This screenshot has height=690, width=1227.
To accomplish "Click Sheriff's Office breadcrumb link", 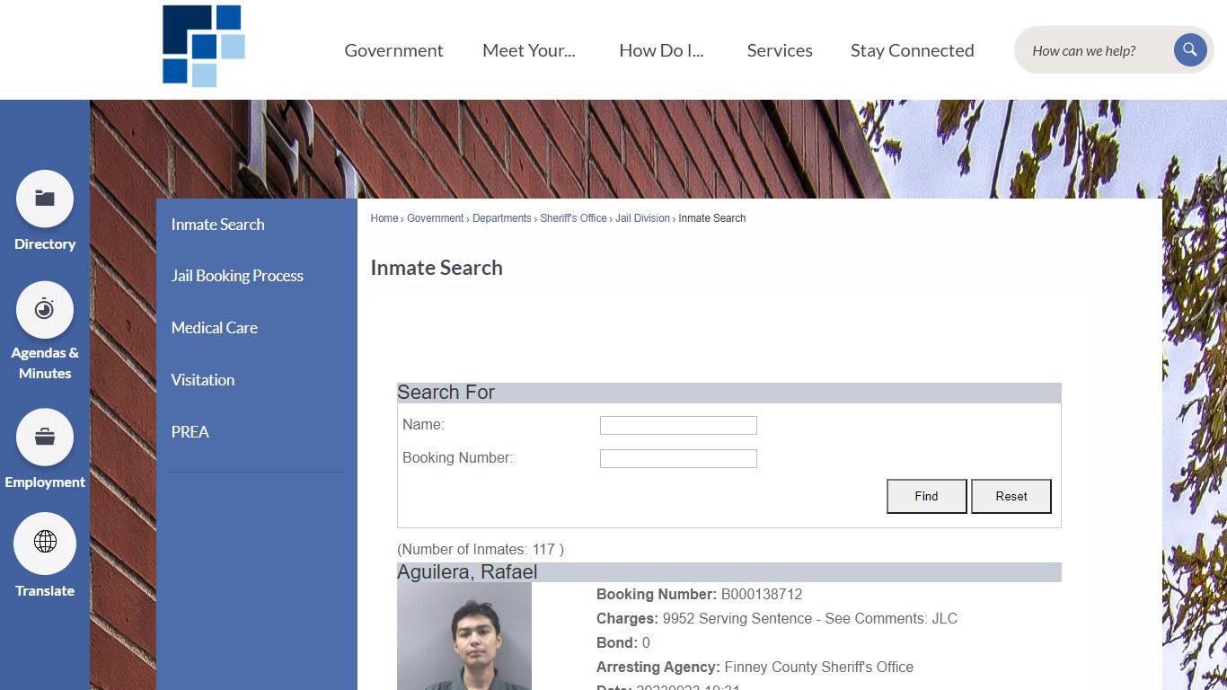I will (x=573, y=218).
